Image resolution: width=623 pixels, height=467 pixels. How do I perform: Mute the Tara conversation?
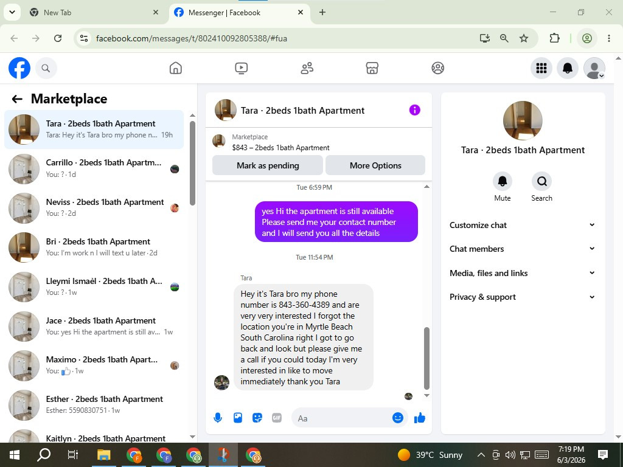point(502,181)
